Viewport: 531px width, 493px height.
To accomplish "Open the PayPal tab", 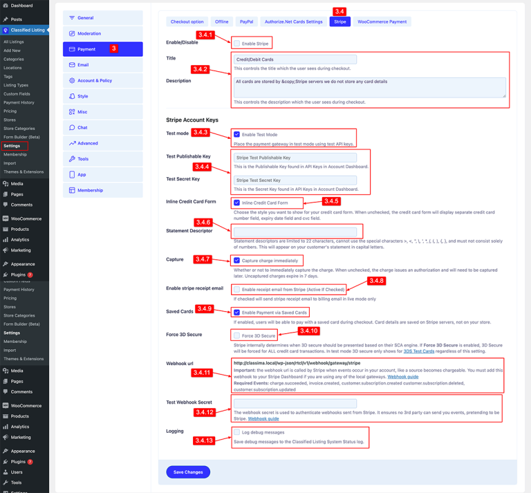I will click(247, 21).
